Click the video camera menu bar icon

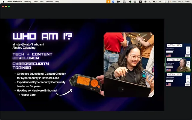click(x=118, y=1)
